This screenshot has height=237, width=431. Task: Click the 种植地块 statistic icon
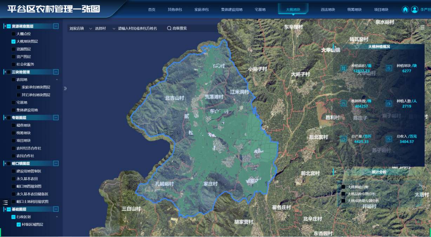[x=389, y=68]
